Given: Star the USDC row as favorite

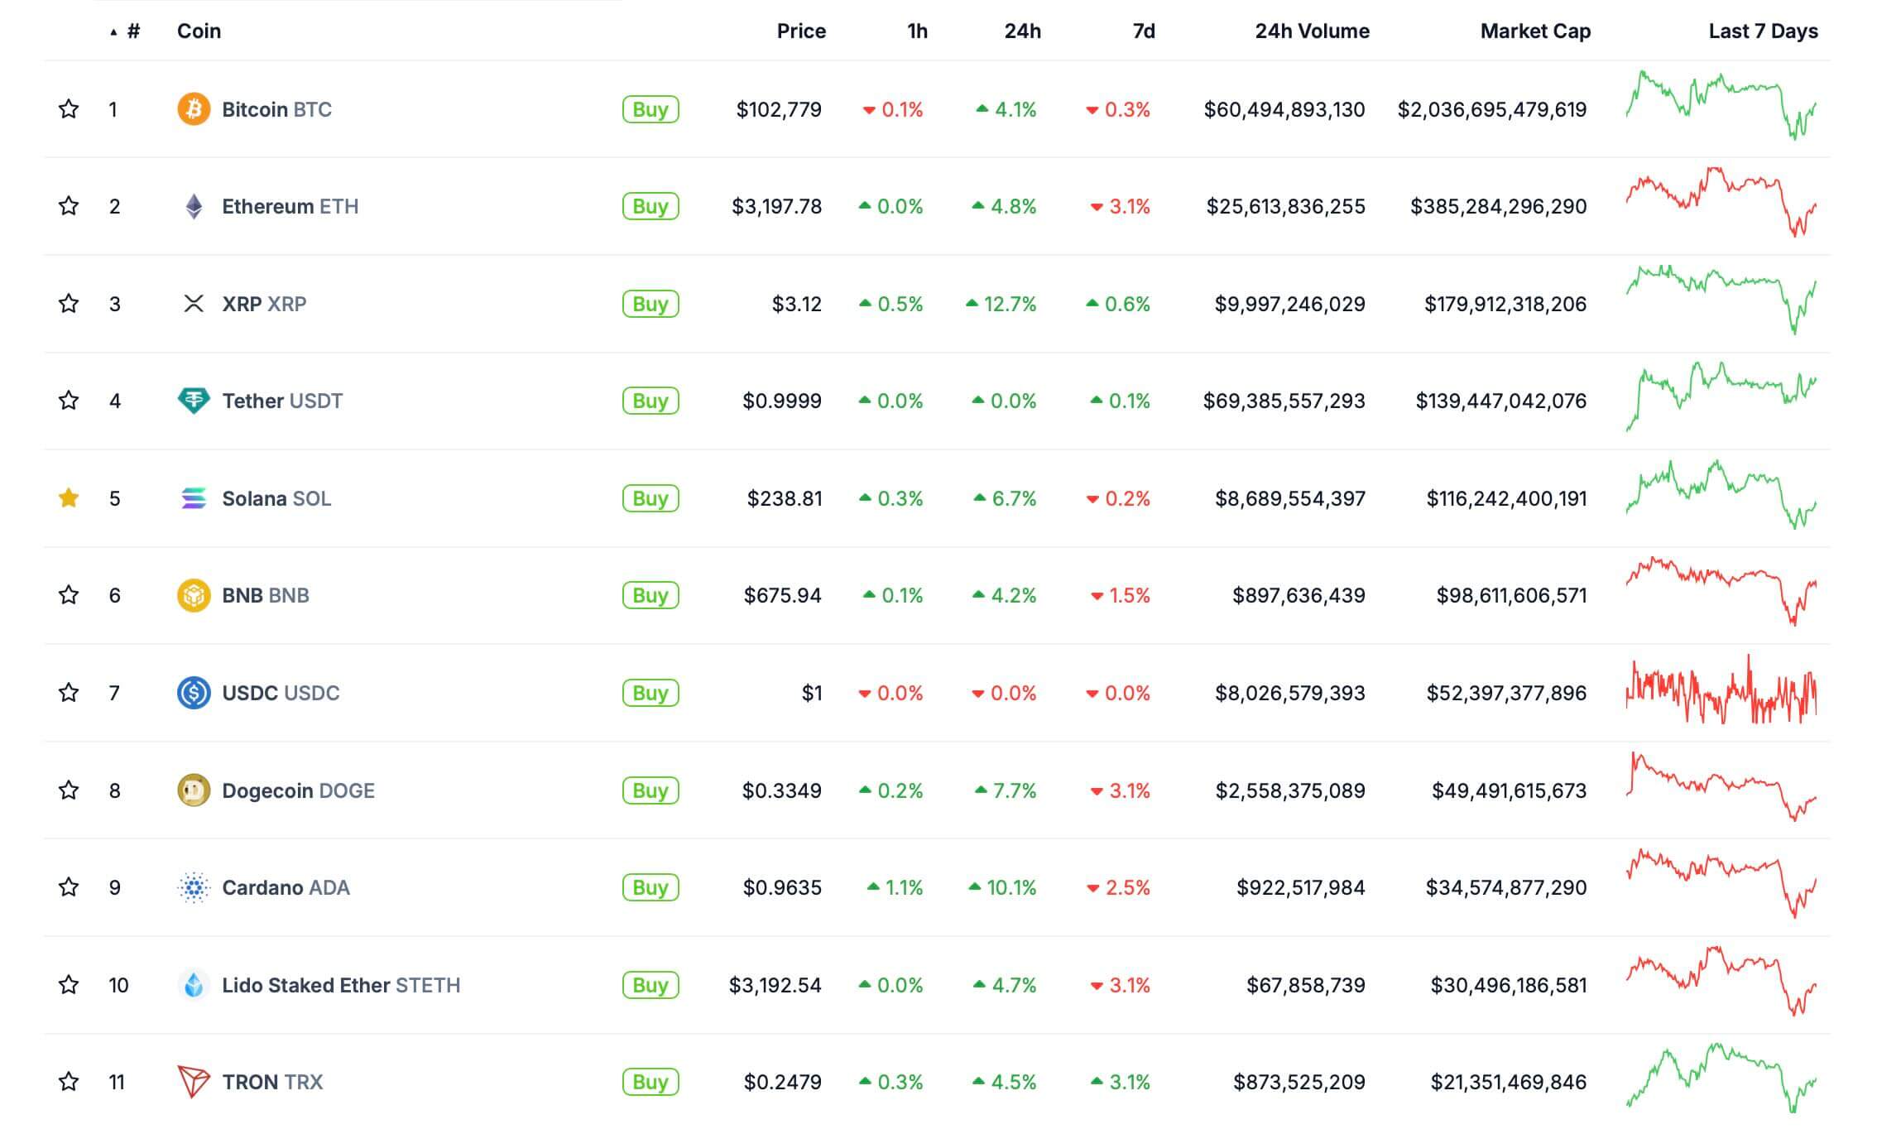Looking at the screenshot, I should [69, 693].
